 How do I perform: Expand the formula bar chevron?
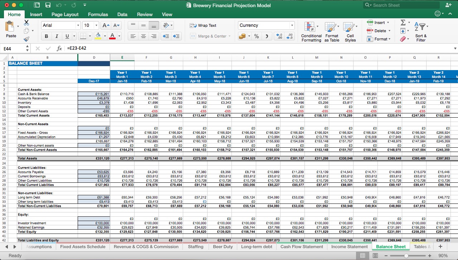tap(455, 48)
